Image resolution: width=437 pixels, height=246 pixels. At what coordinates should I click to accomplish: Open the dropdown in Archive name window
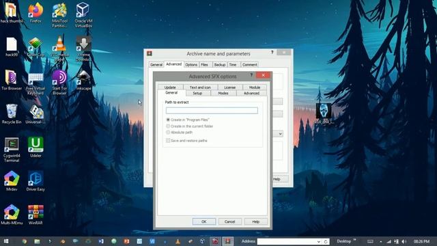tap(280, 134)
